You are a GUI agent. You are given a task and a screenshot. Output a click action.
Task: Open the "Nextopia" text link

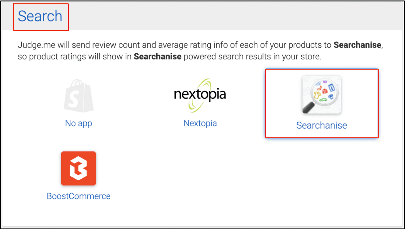[x=200, y=123]
